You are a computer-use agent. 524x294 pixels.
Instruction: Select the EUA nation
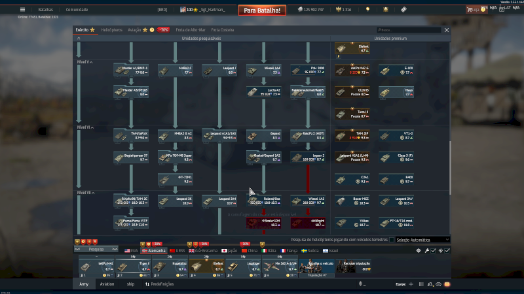[131, 251]
